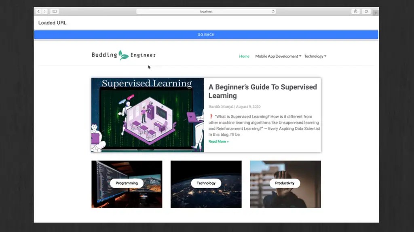Select Home in the navigation menu
The width and height of the screenshot is (414, 232).
point(244,56)
